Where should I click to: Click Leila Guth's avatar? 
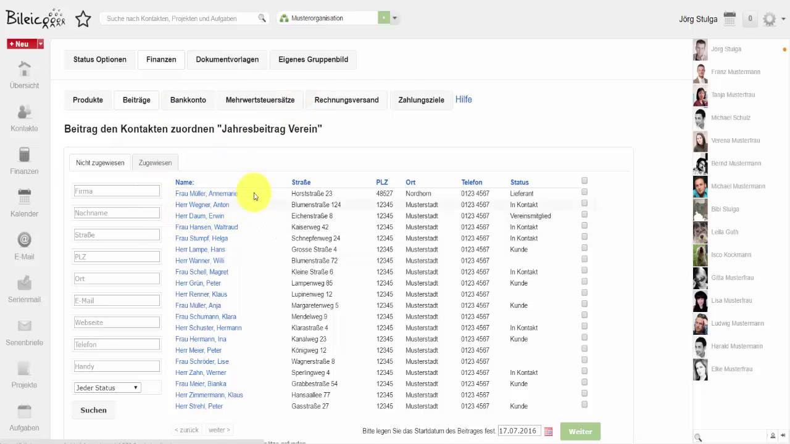[x=700, y=232]
